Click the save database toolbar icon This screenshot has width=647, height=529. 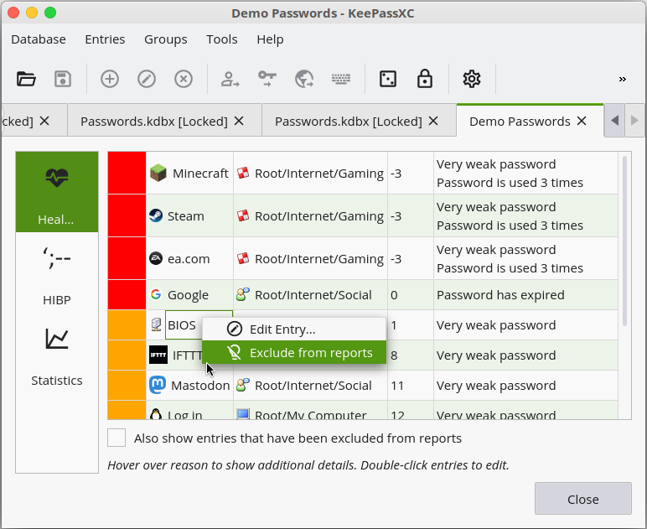63,79
